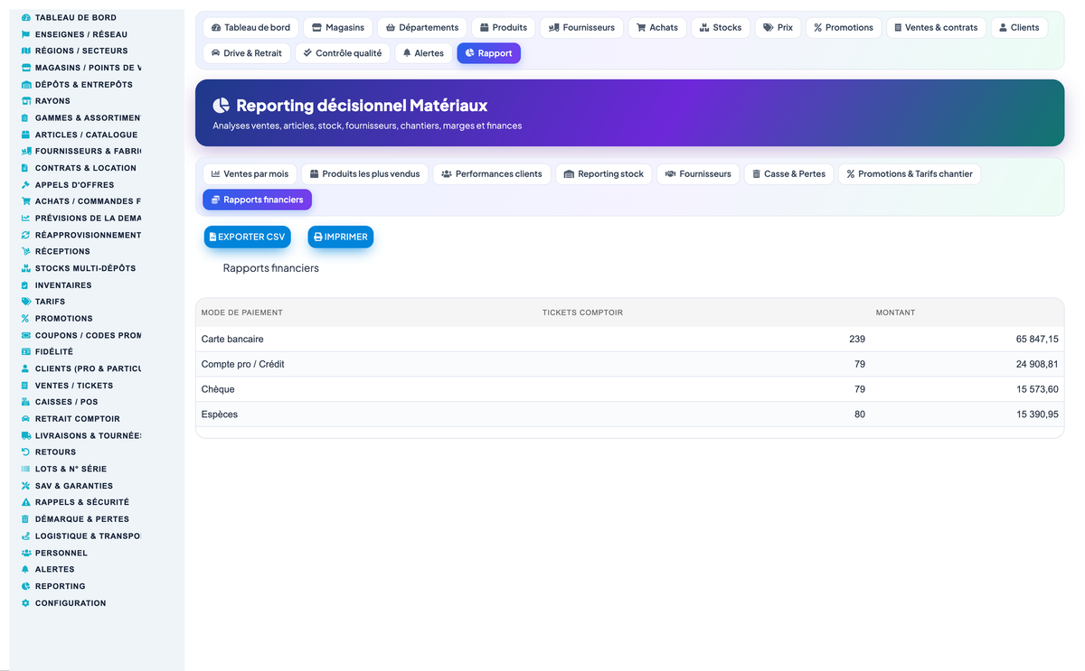This screenshot has height=671, width=1085.
Task: Select the active Rapport tab
Action: (488, 53)
